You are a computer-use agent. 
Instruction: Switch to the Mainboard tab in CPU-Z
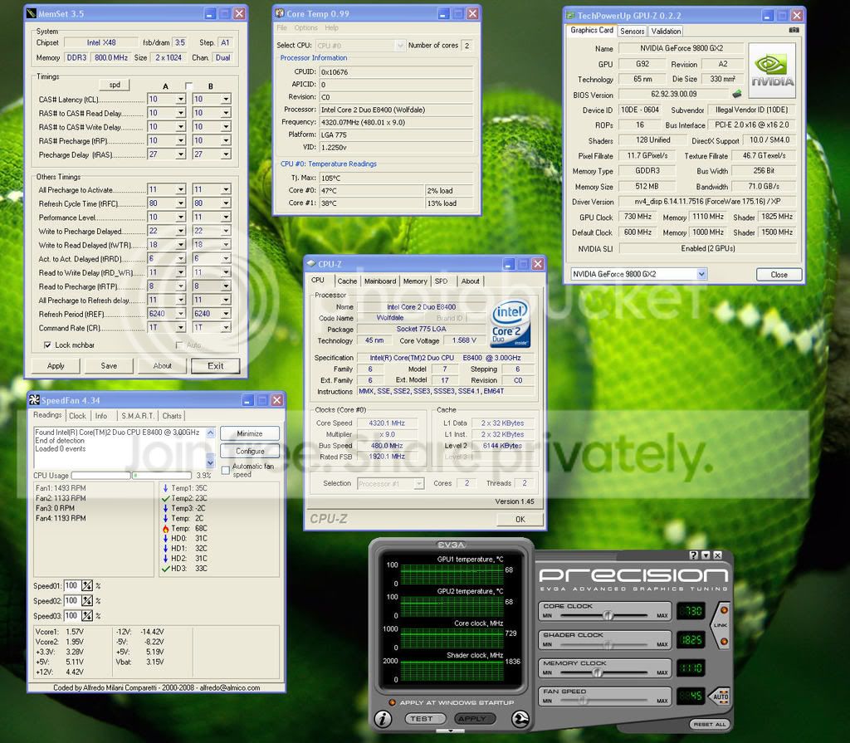pyautogui.click(x=380, y=281)
